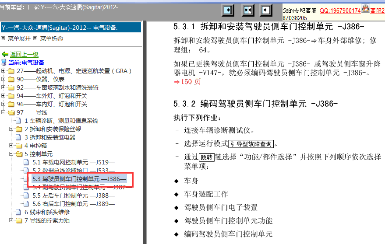Image resolution: width=385 pixels, height=244 pixels.
Task: Collapse node 97 导线
Action: (x=3, y=112)
